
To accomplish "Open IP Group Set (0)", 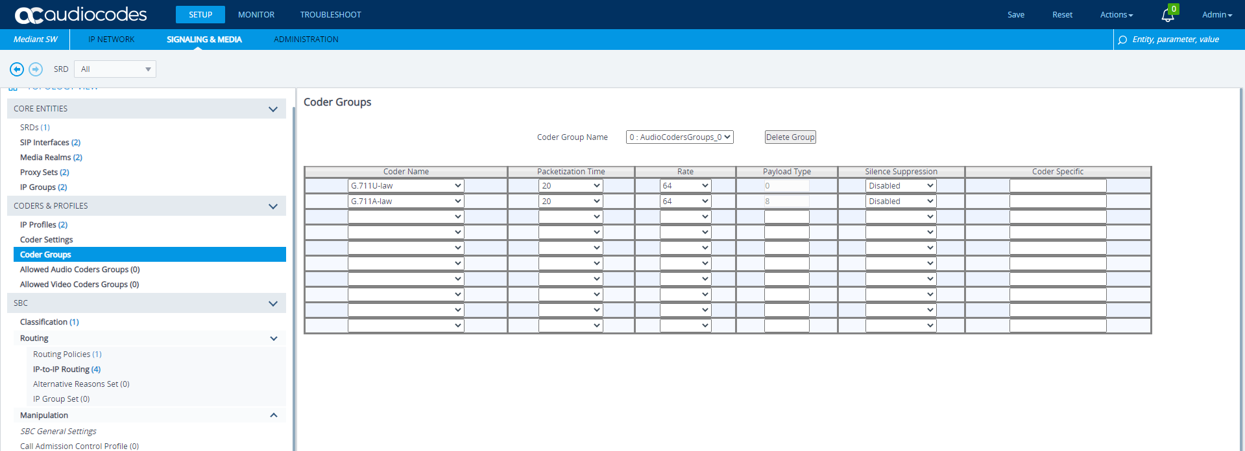I will 62,399.
